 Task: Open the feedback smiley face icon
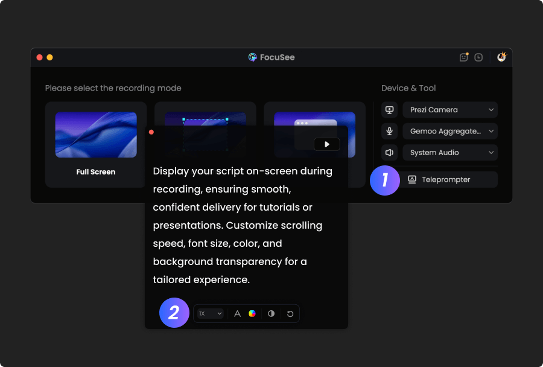[x=463, y=57]
